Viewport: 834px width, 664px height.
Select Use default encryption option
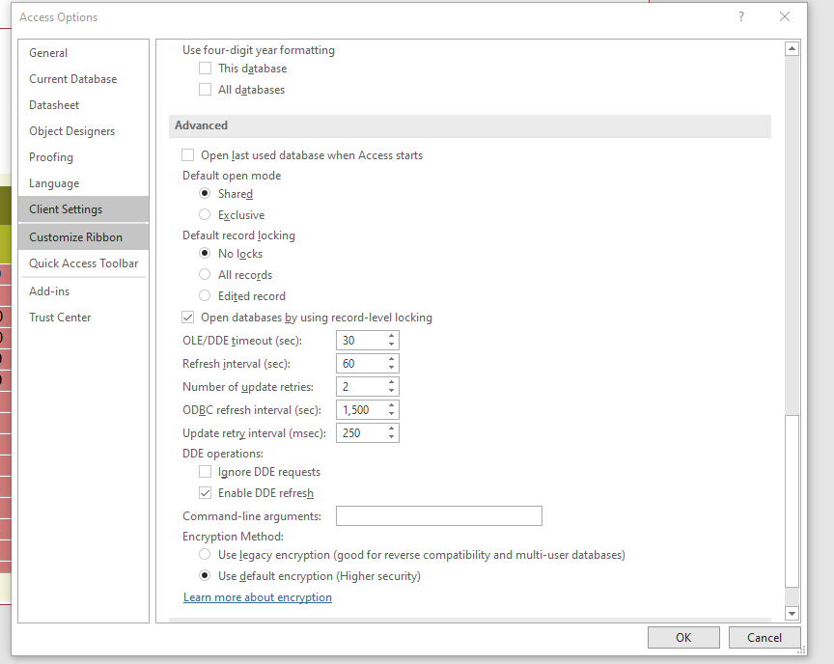pos(205,575)
